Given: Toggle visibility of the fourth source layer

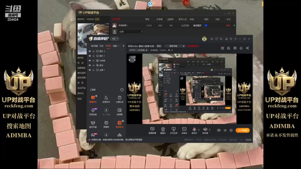Looking at the screenshot, I should pyautogui.click(x=90, y=65).
